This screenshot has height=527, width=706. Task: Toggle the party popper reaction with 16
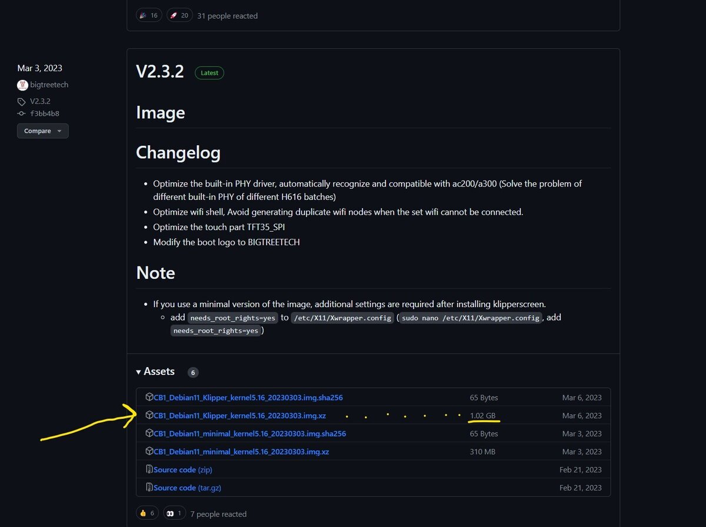[x=148, y=15]
